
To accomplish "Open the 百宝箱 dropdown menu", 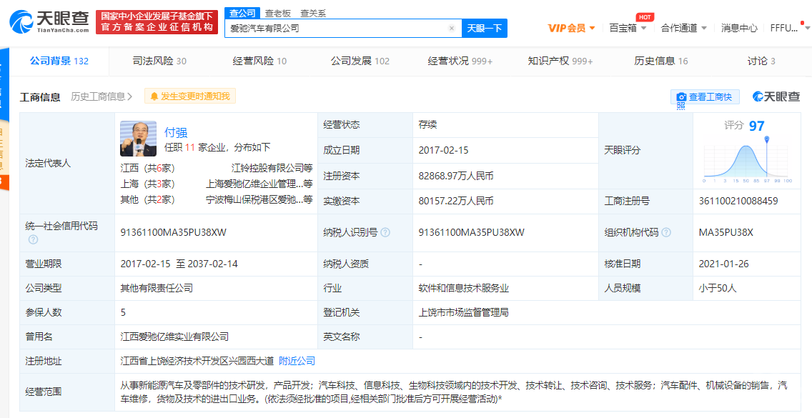I will [628, 28].
